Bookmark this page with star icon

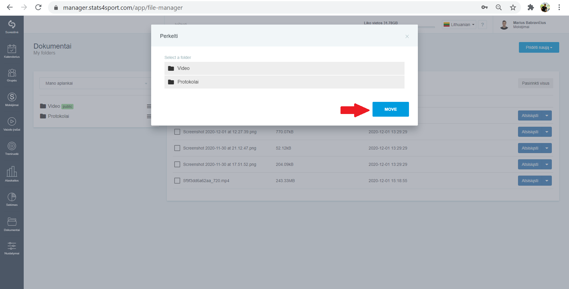click(513, 7)
